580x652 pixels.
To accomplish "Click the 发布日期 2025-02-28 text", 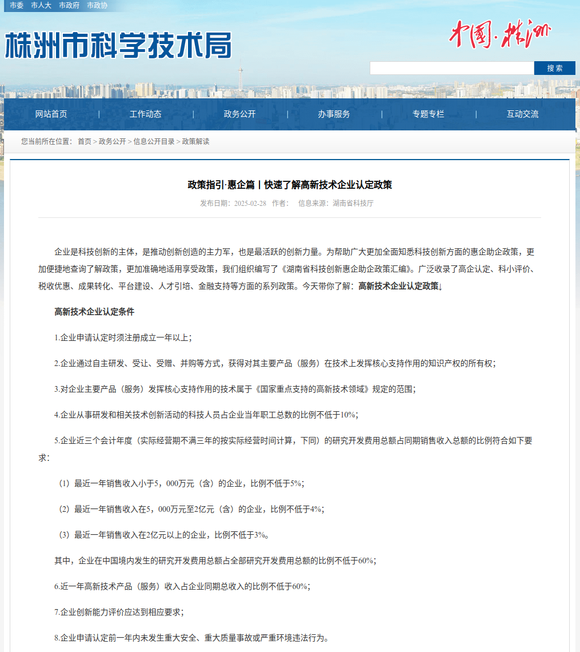I will click(x=233, y=203).
